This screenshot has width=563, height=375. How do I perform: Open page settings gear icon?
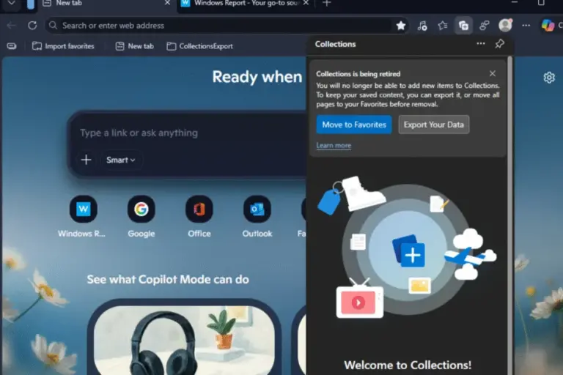click(549, 78)
